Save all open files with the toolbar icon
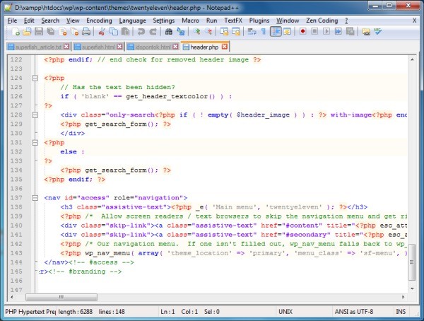 tap(51, 32)
